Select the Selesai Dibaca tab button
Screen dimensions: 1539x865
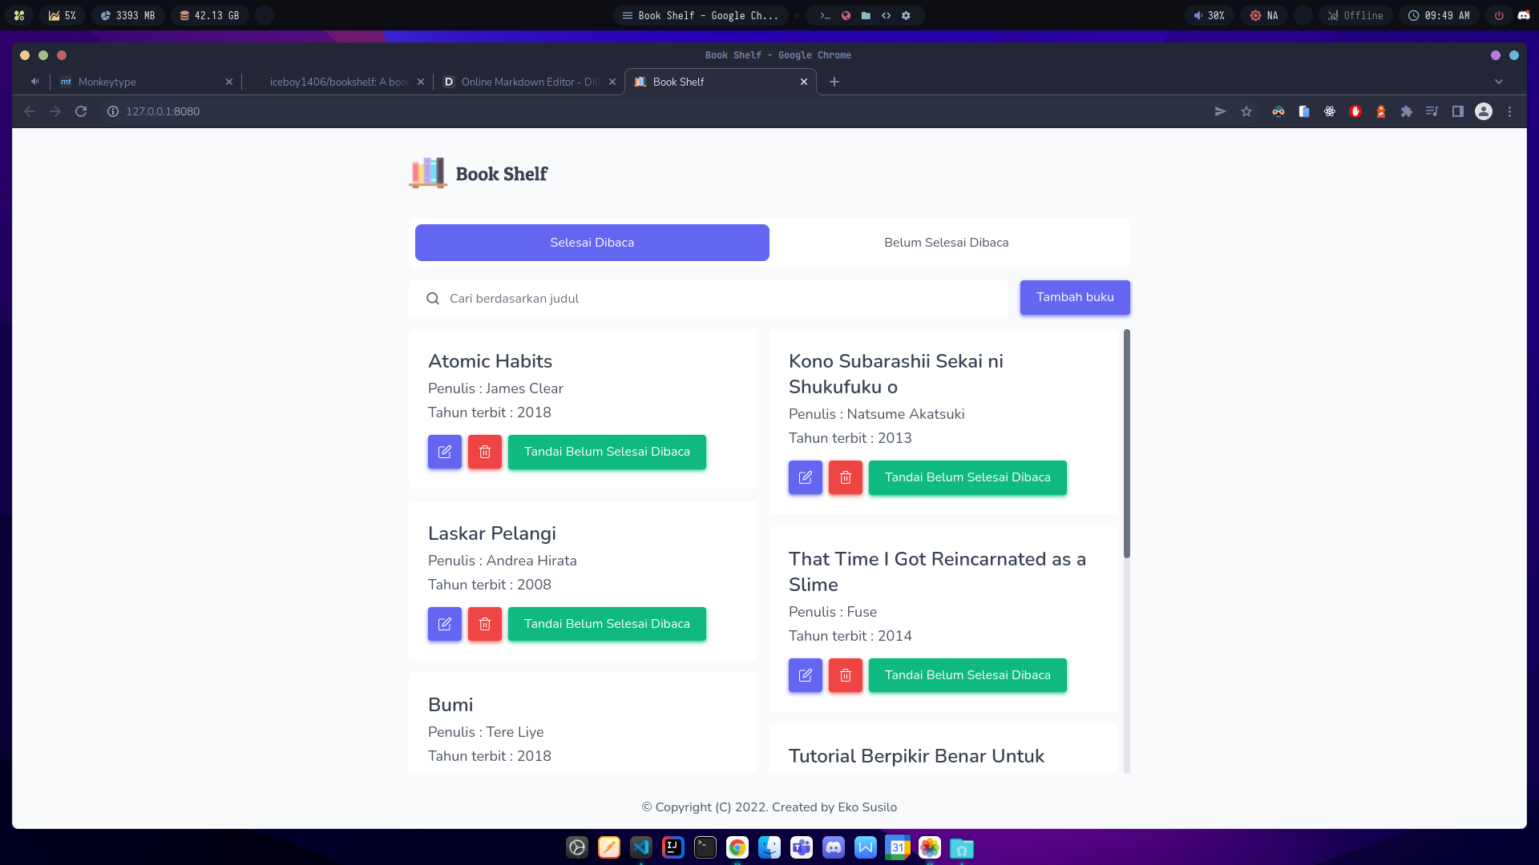tap(592, 243)
